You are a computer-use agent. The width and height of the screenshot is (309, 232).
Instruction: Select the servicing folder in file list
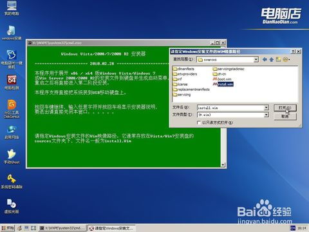(x=182, y=95)
